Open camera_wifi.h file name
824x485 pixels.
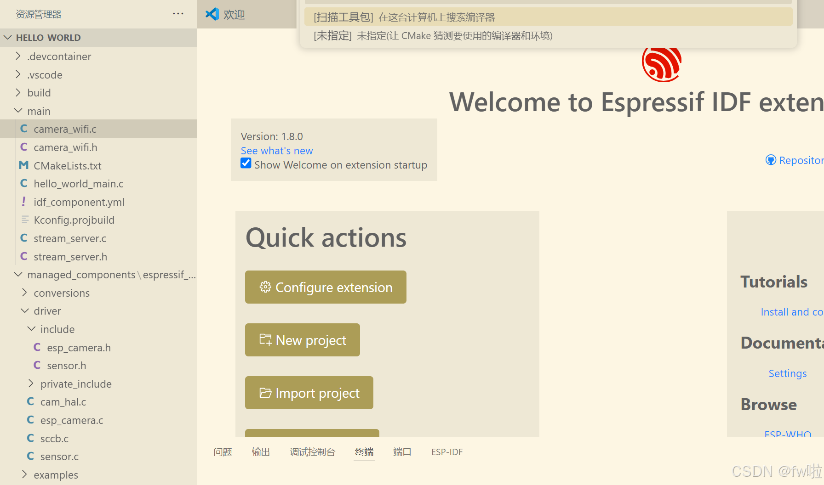click(65, 147)
